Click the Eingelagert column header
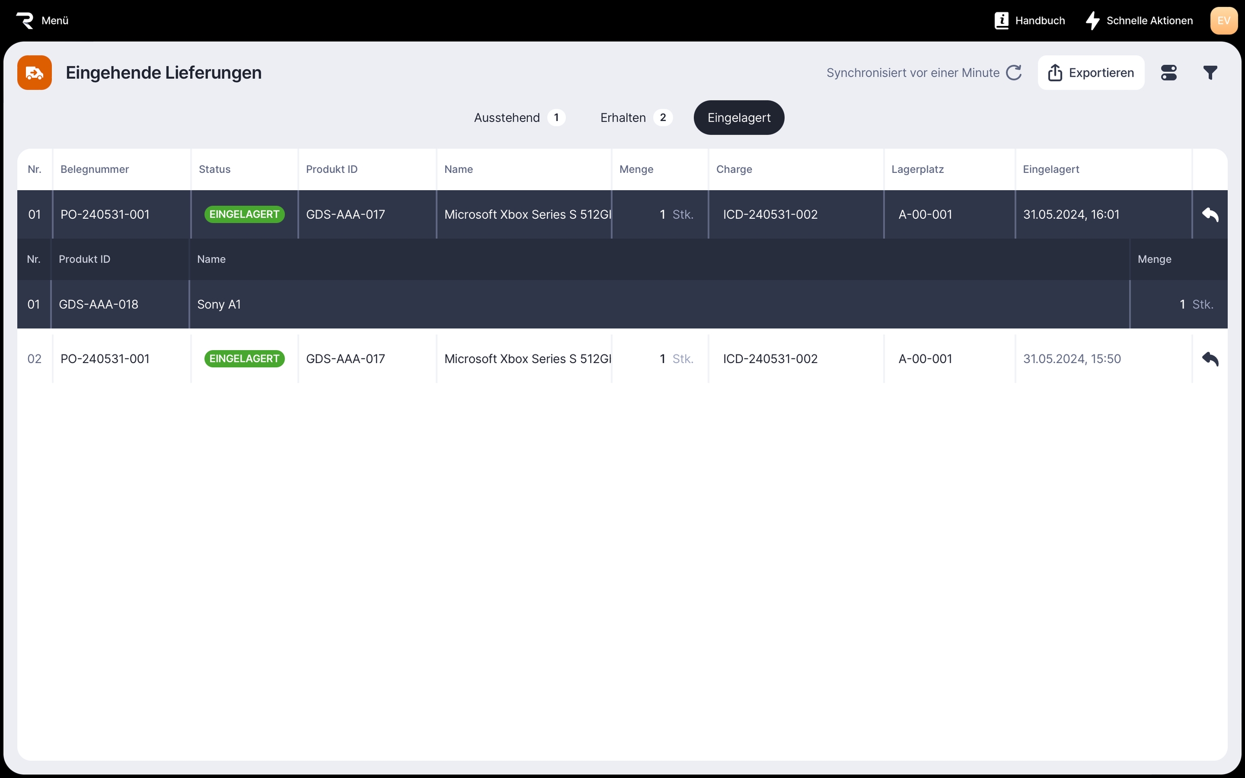The image size is (1245, 778). click(x=1050, y=169)
